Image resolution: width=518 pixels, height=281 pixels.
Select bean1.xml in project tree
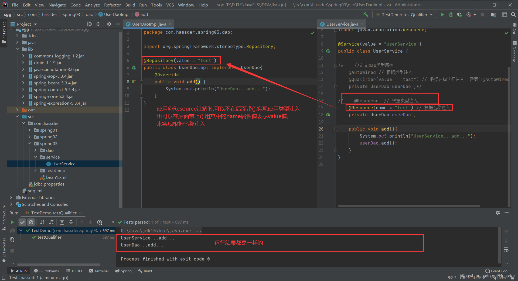(56, 177)
